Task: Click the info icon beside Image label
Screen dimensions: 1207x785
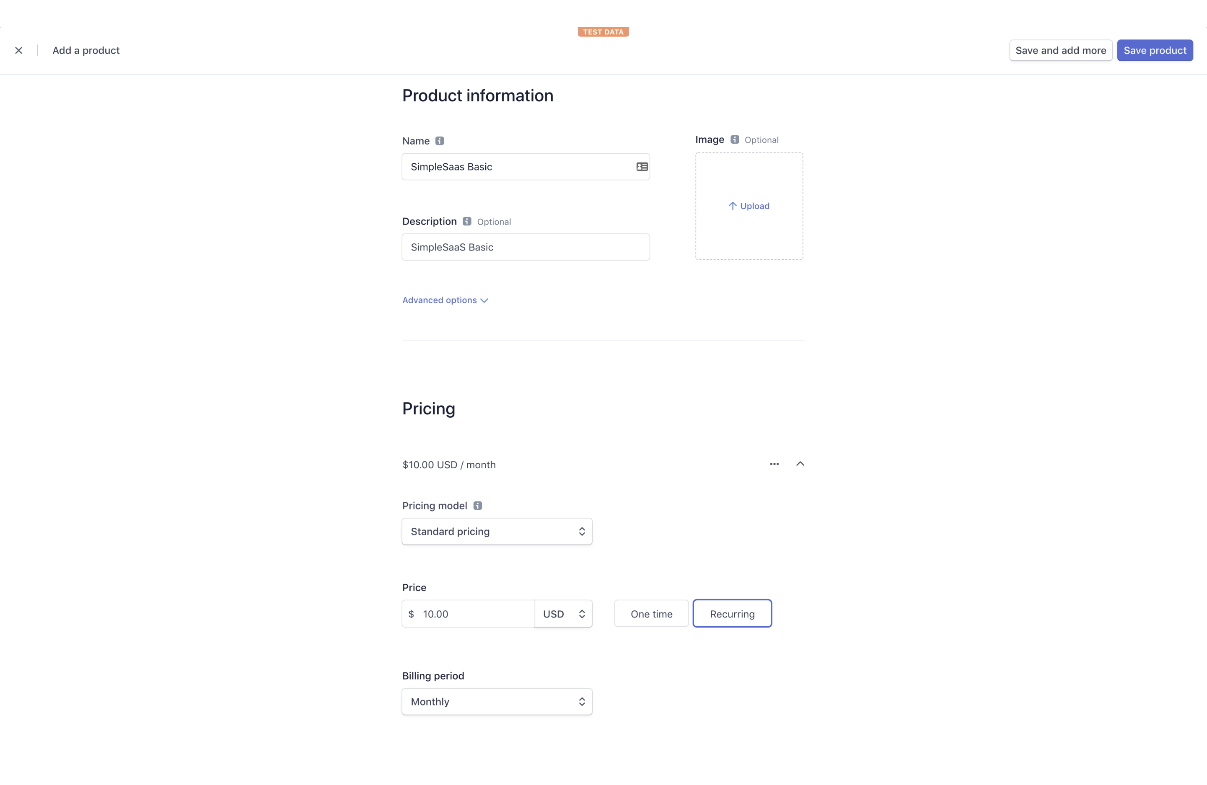Action: click(x=735, y=139)
